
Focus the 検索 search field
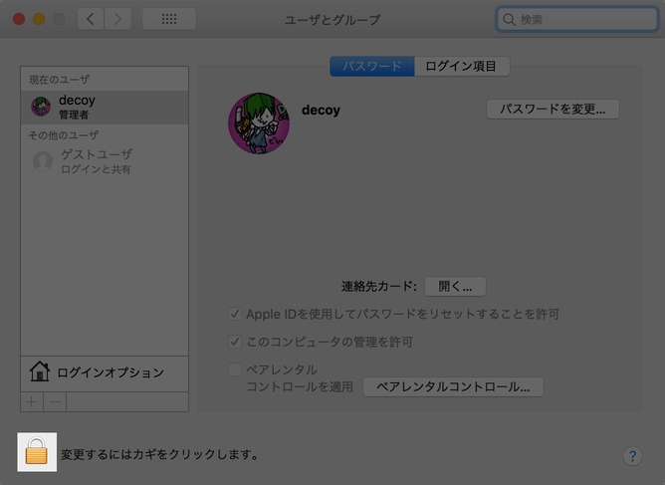pos(577,19)
